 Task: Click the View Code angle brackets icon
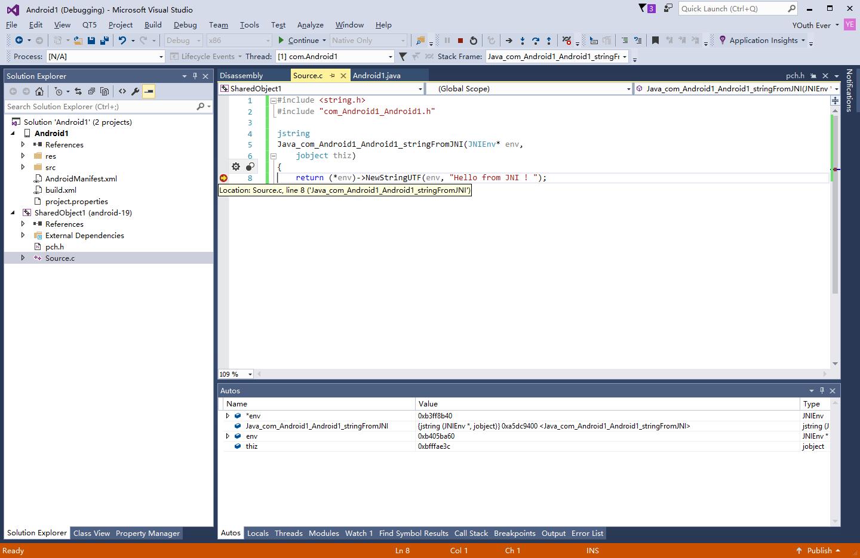(x=122, y=91)
